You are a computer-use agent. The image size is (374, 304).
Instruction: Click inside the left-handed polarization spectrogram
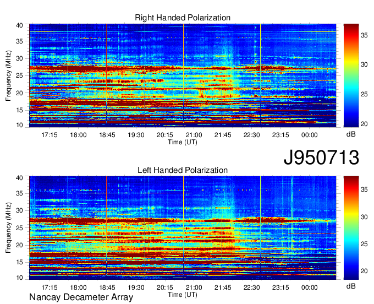pos(183,228)
